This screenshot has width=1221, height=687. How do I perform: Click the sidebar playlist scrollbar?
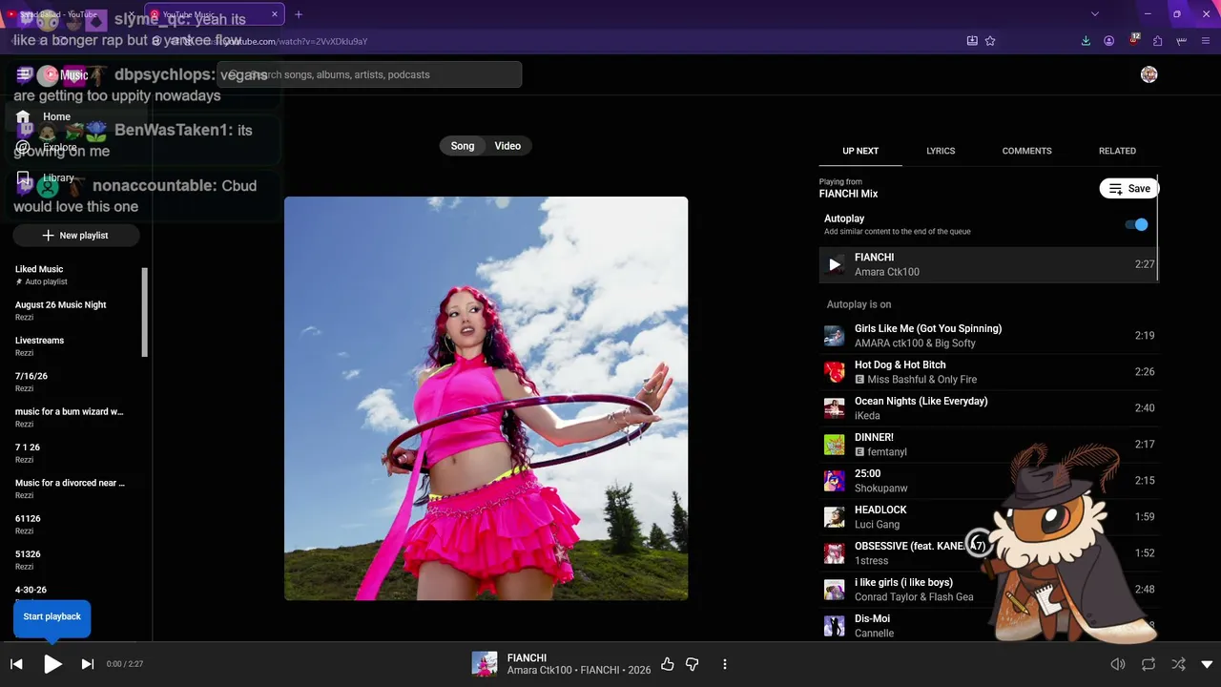tap(145, 313)
